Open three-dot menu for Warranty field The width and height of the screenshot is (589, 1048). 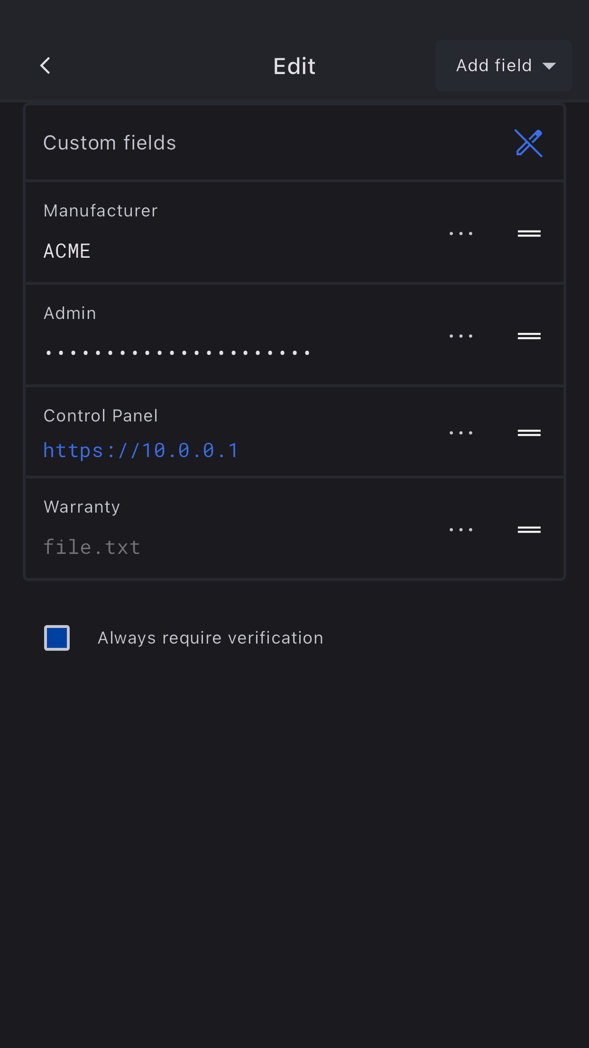tap(461, 530)
